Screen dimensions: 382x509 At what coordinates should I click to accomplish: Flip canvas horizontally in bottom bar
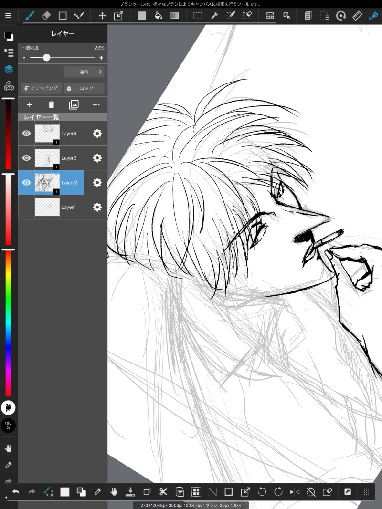295,492
